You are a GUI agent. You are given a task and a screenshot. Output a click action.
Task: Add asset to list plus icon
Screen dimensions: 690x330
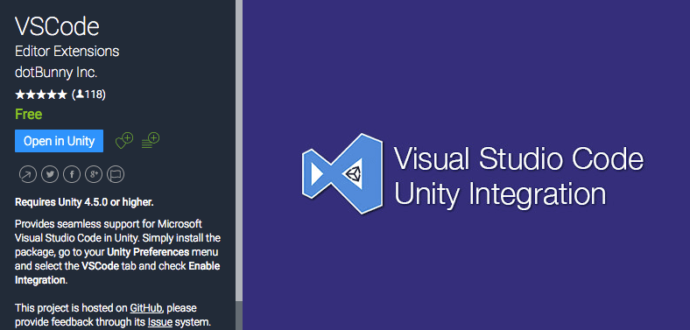tap(151, 140)
